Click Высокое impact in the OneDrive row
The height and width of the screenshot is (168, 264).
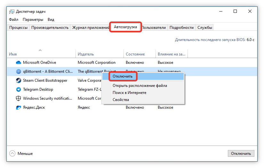[165, 63]
